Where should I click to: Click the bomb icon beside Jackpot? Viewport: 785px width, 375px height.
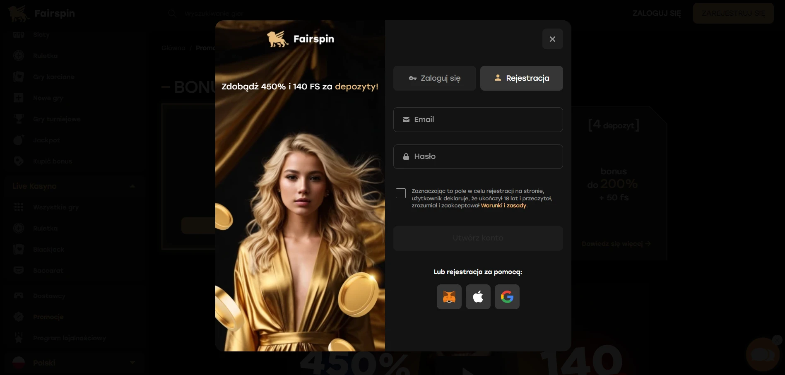tap(19, 140)
